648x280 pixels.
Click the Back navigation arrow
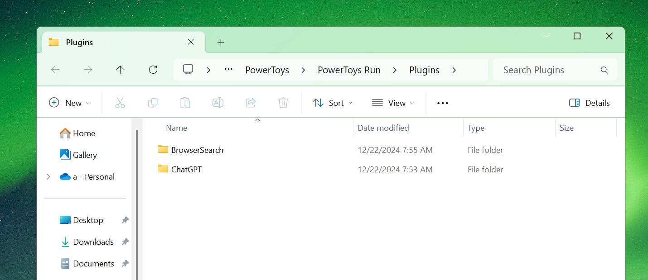pyautogui.click(x=55, y=70)
